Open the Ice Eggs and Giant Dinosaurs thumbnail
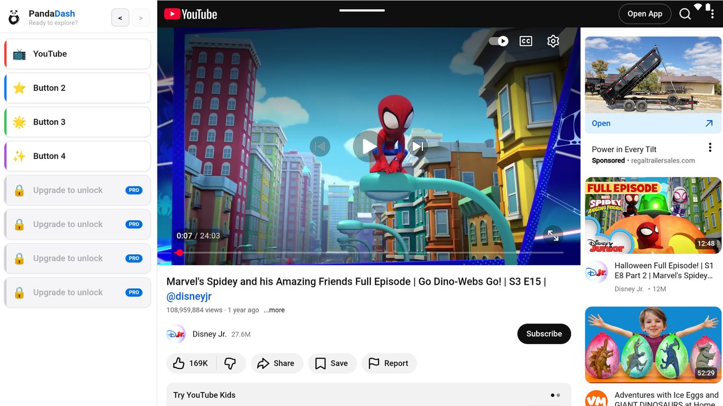This screenshot has width=723, height=406. (x=653, y=345)
